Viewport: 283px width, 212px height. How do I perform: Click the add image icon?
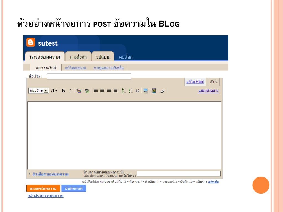click(x=146, y=91)
